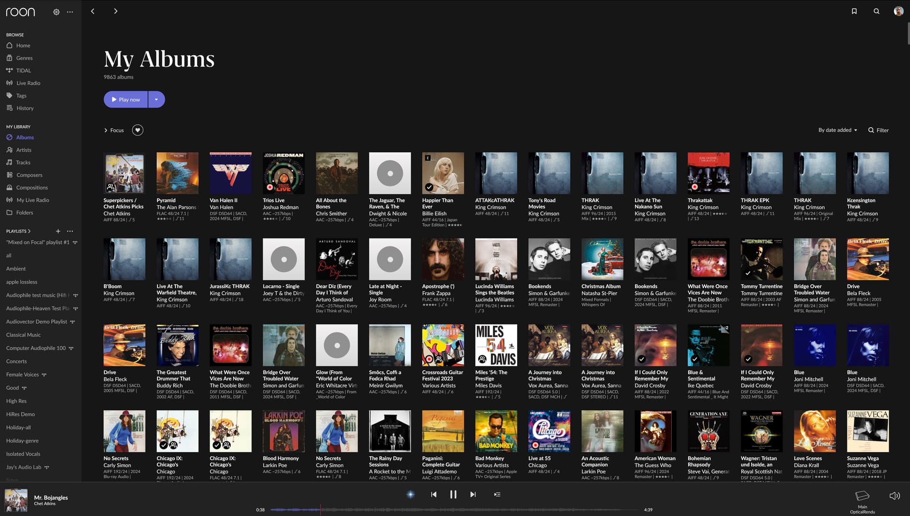This screenshot has height=516, width=910.
Task: Open the Bad Monkey album cover
Action: [496, 431]
